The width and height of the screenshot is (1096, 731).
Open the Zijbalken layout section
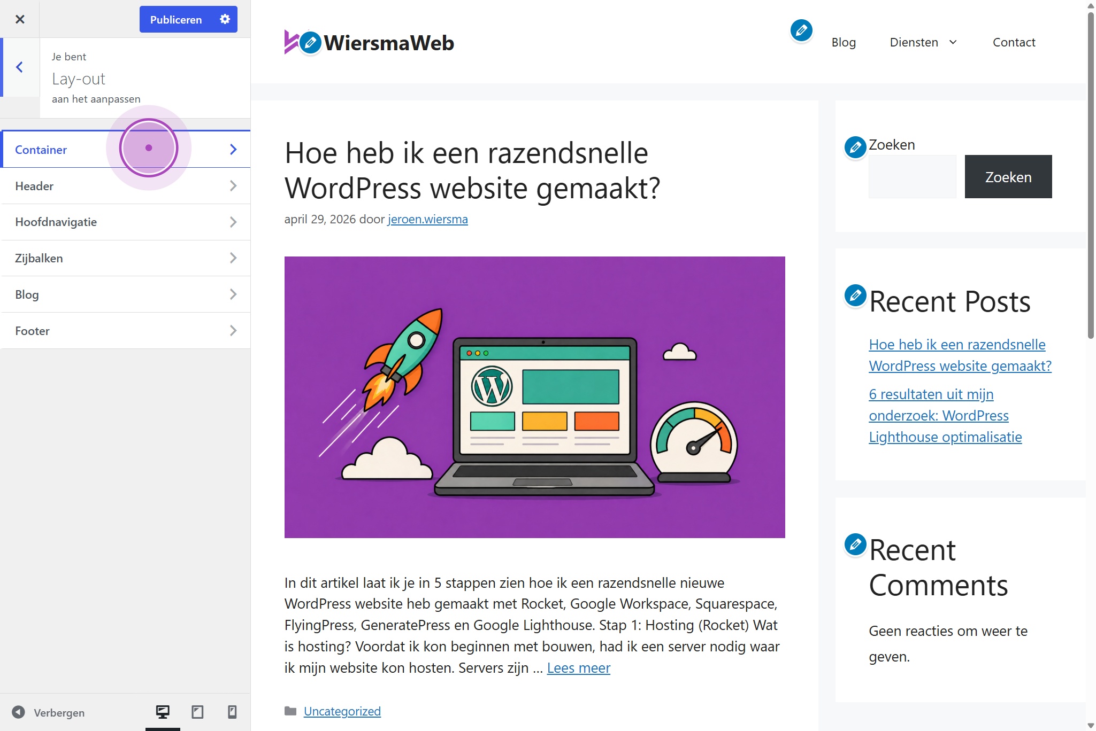click(126, 258)
